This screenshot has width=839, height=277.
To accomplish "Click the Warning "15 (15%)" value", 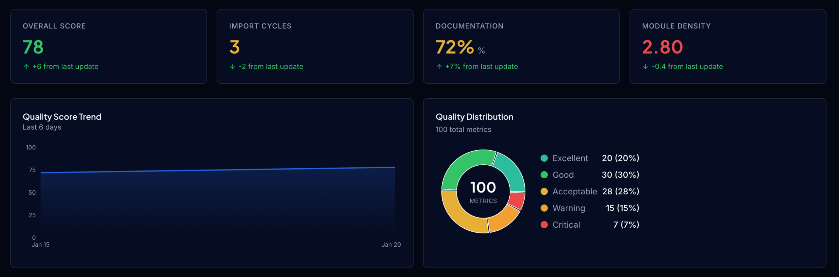I will pos(623,208).
